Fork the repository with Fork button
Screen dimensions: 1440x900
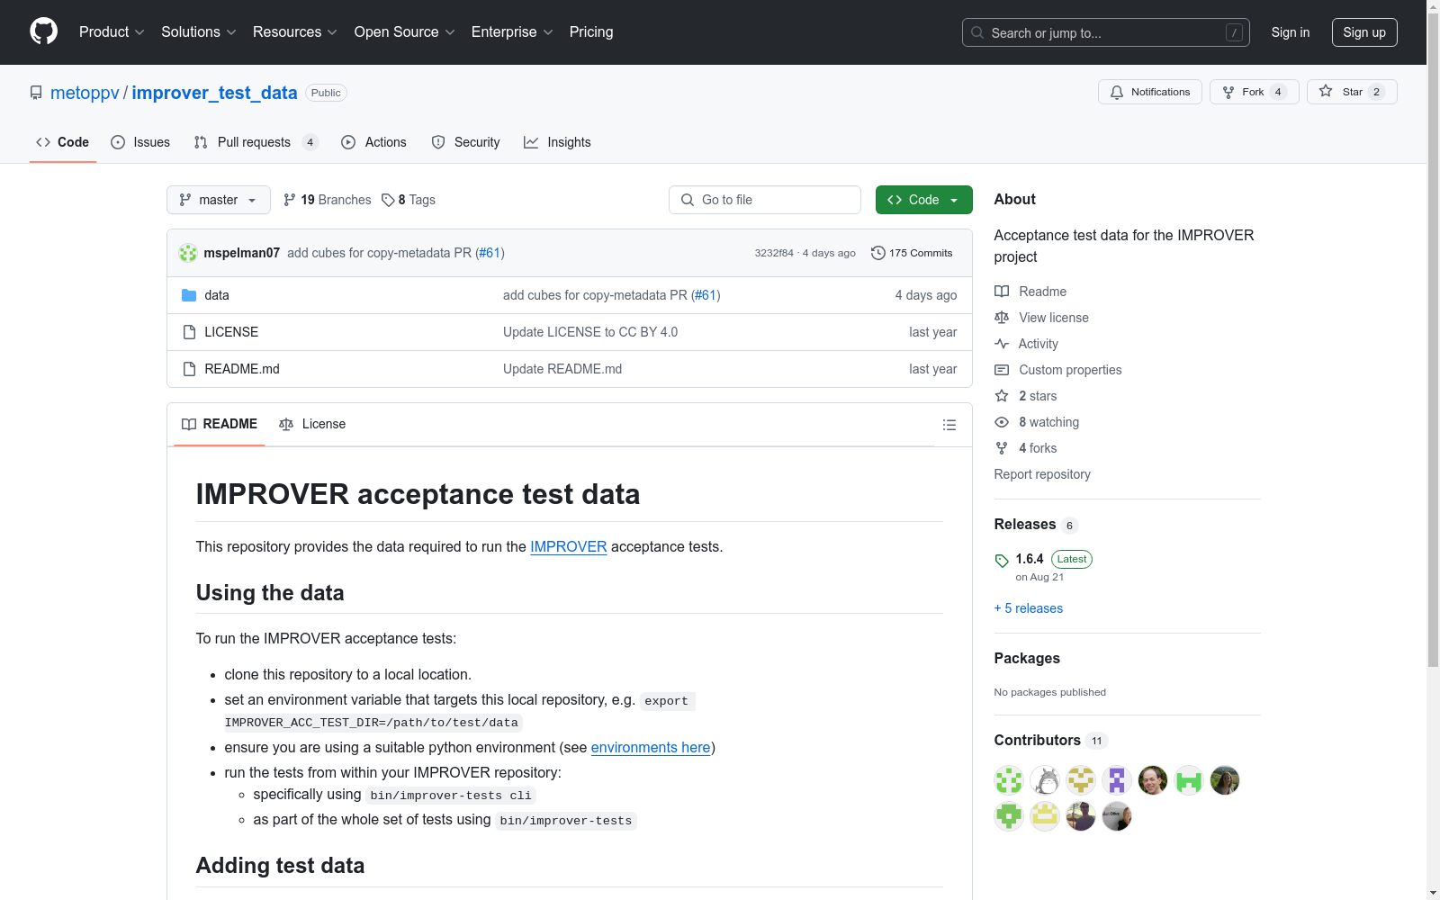click(1255, 92)
